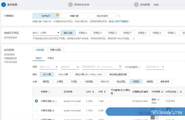Click step 2 网络和安全组 circle icon

(71, 4)
